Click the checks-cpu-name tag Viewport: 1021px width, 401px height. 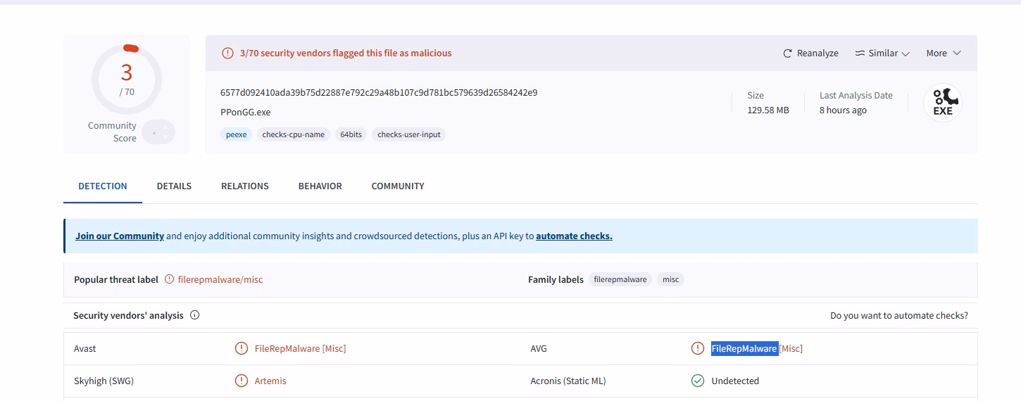pos(294,134)
